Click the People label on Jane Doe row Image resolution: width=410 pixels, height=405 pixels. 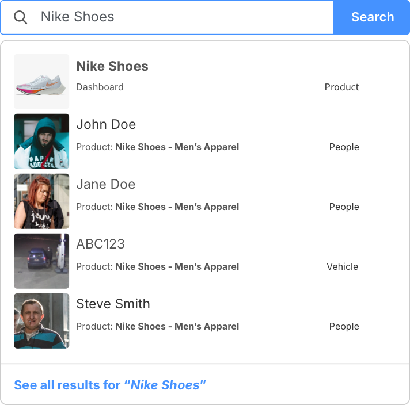(x=344, y=207)
